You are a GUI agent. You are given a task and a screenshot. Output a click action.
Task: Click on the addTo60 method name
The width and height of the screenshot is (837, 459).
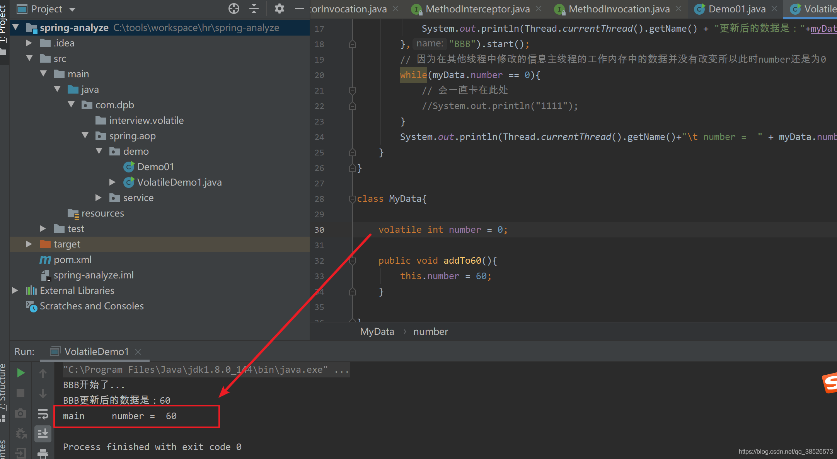pos(462,261)
